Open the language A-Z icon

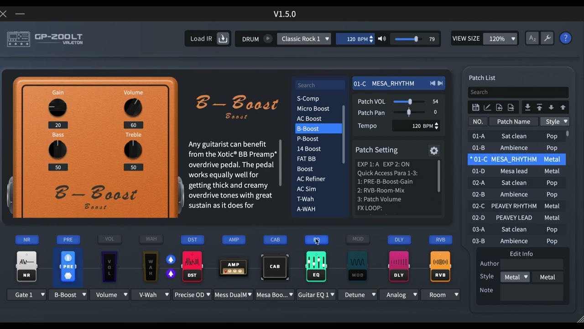pyautogui.click(x=532, y=38)
